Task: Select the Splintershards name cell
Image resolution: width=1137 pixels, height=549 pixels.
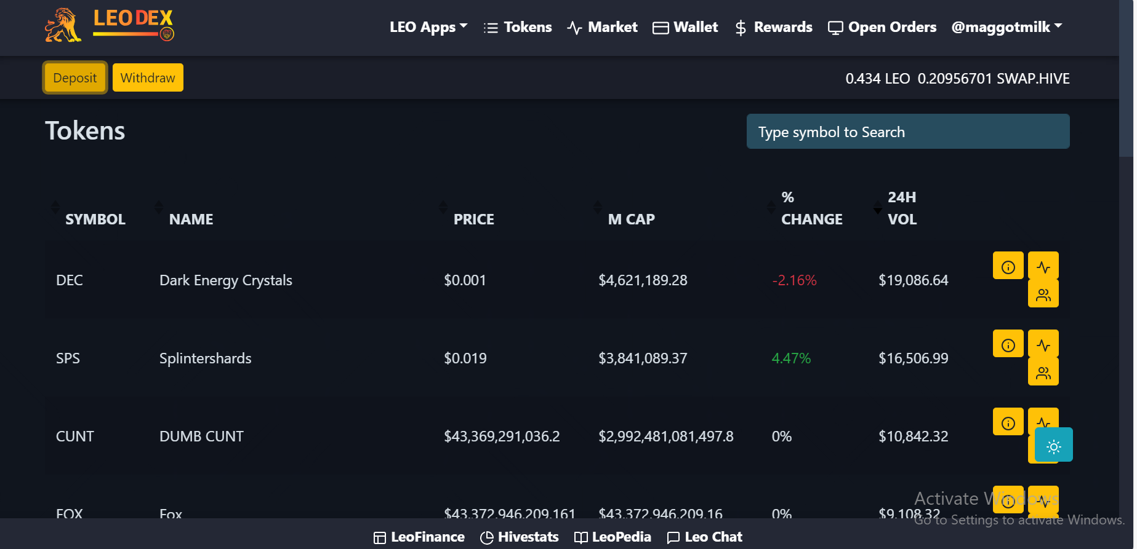Action: (x=206, y=358)
